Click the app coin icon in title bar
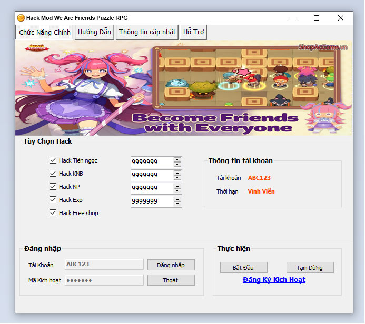 click(21, 18)
